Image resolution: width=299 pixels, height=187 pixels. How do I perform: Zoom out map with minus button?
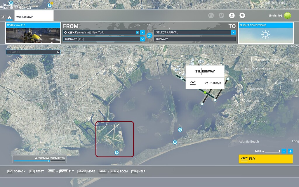(x=284, y=151)
